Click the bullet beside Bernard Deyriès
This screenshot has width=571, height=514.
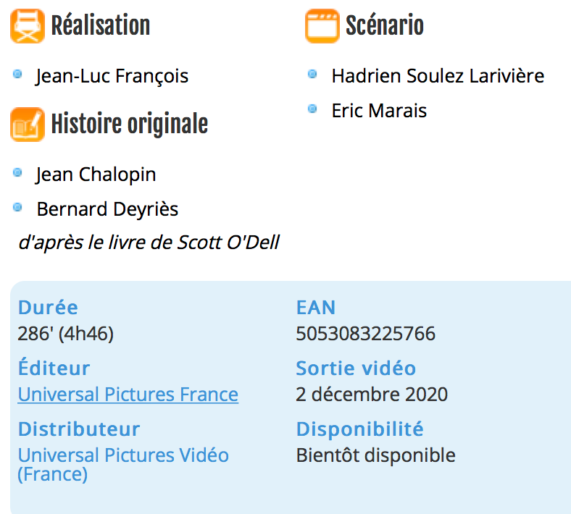point(18,207)
